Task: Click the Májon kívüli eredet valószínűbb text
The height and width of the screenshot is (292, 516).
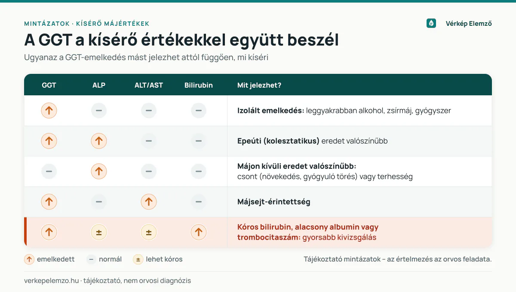Action: pyautogui.click(x=297, y=166)
